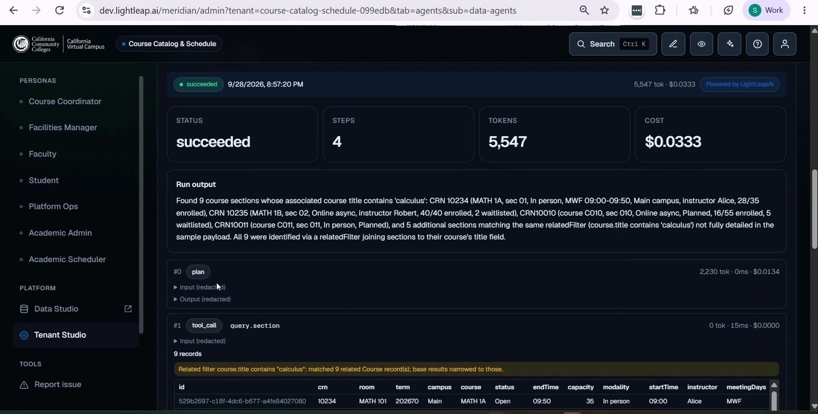The height and width of the screenshot is (414, 818).
Task: Open Tenant Studio in the sidebar
Action: click(75, 335)
